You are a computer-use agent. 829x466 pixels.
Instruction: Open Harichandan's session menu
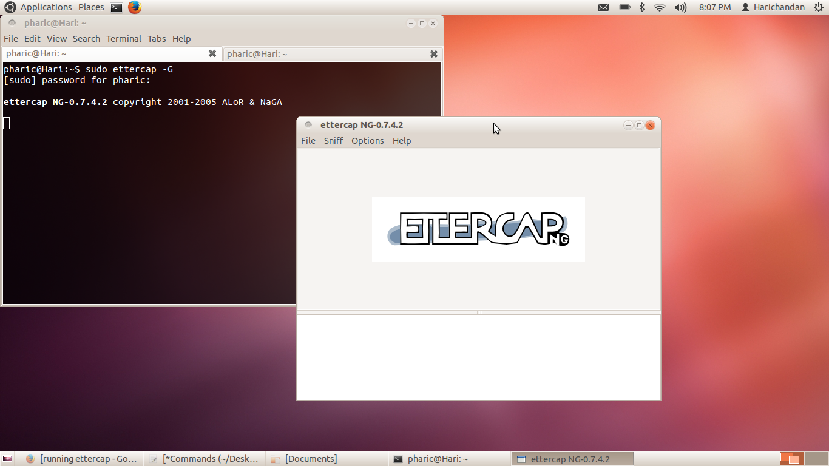773,7
